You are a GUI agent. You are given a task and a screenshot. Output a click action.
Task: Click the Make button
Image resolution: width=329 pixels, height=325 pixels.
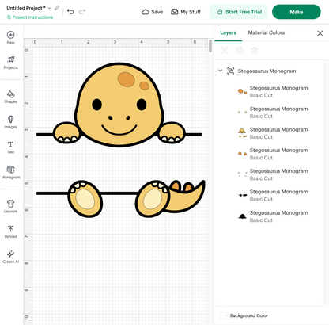click(x=297, y=12)
